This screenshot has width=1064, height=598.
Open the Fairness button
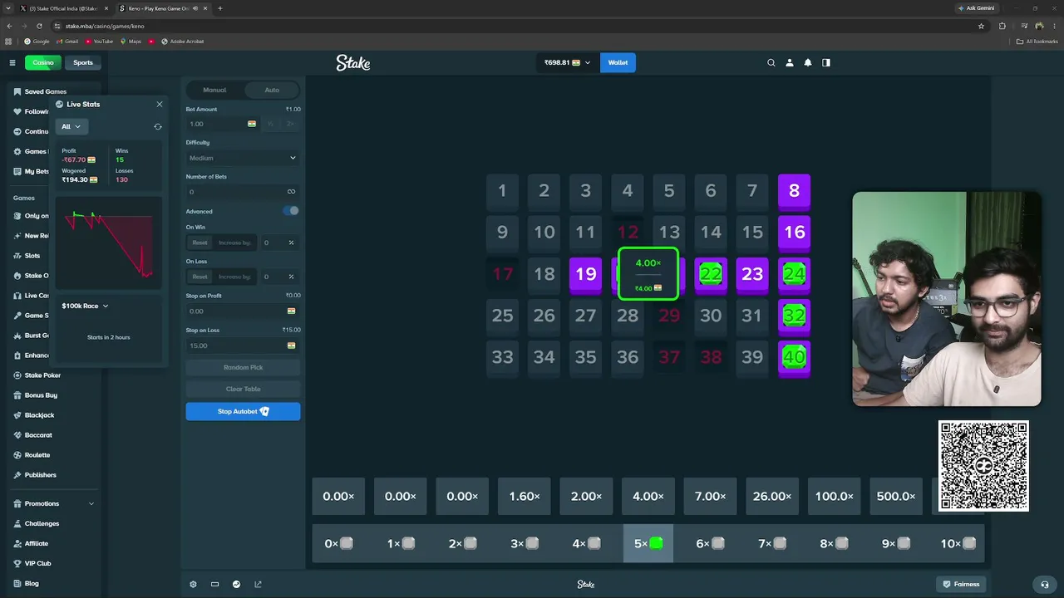[963, 584]
